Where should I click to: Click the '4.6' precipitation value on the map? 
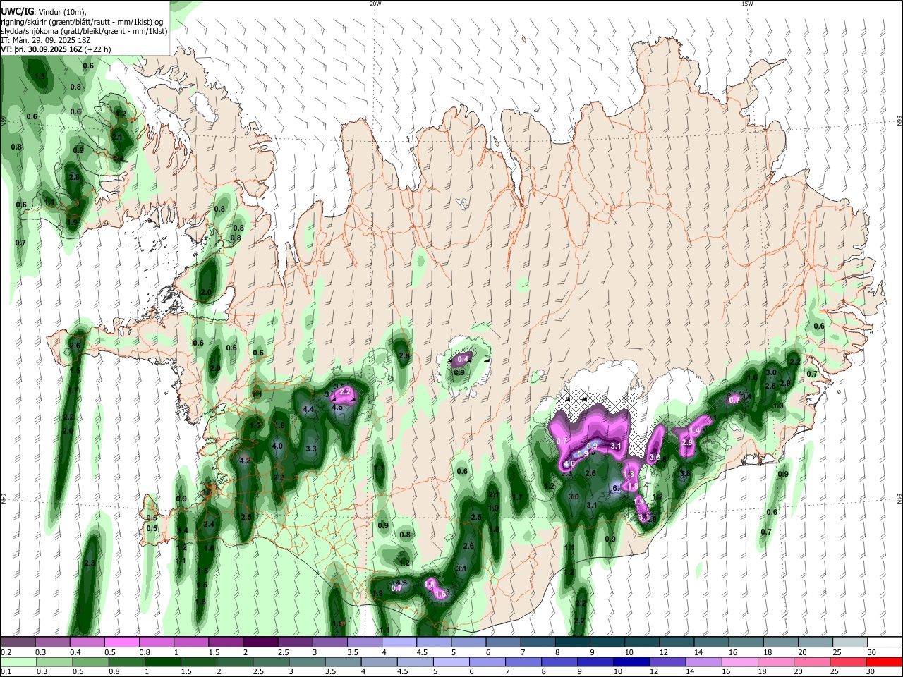click(569, 463)
